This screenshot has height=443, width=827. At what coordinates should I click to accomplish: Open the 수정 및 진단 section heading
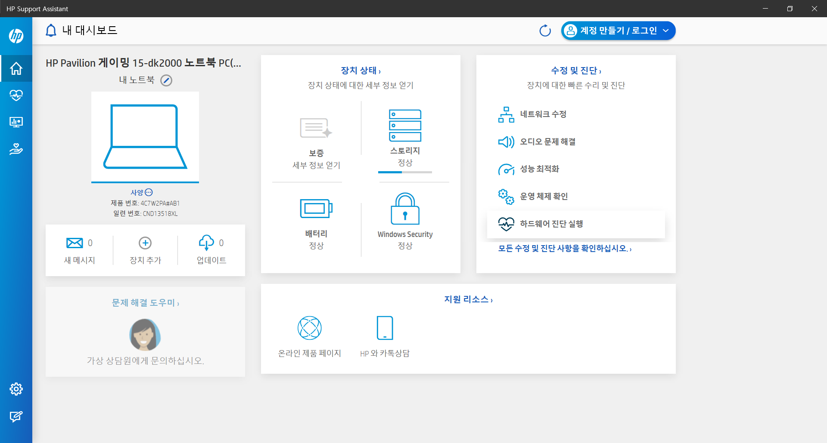[x=576, y=71]
